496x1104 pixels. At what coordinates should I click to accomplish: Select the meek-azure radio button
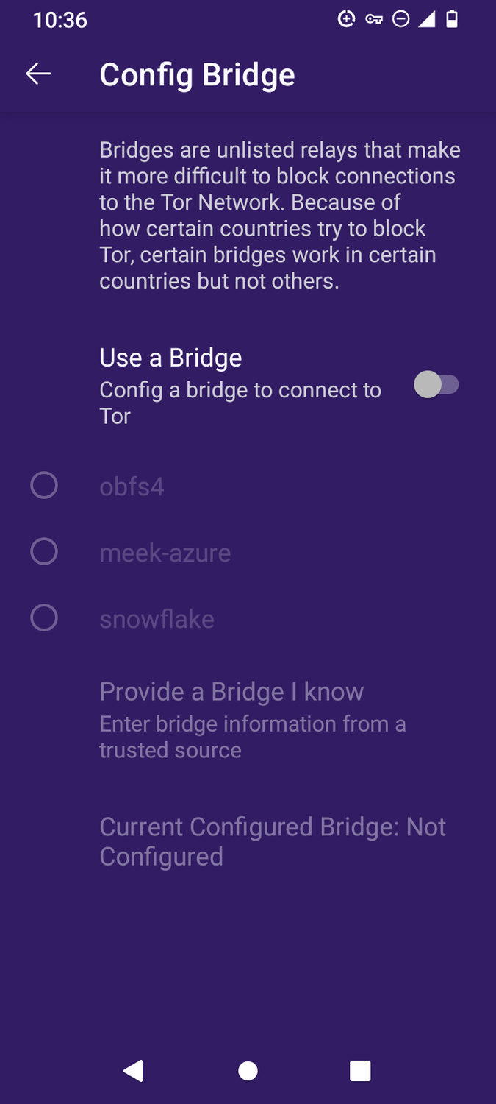point(43,551)
